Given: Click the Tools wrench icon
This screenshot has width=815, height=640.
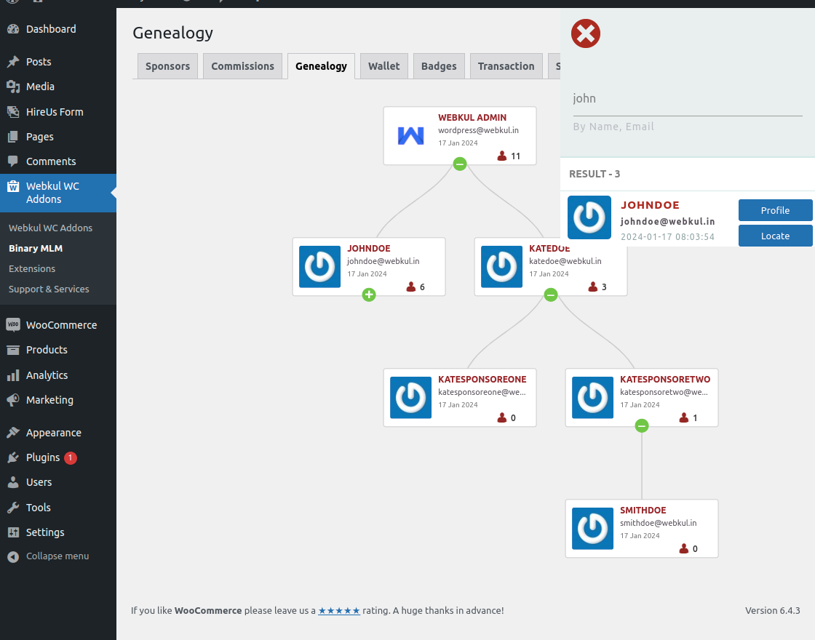Looking at the screenshot, I should (13, 508).
